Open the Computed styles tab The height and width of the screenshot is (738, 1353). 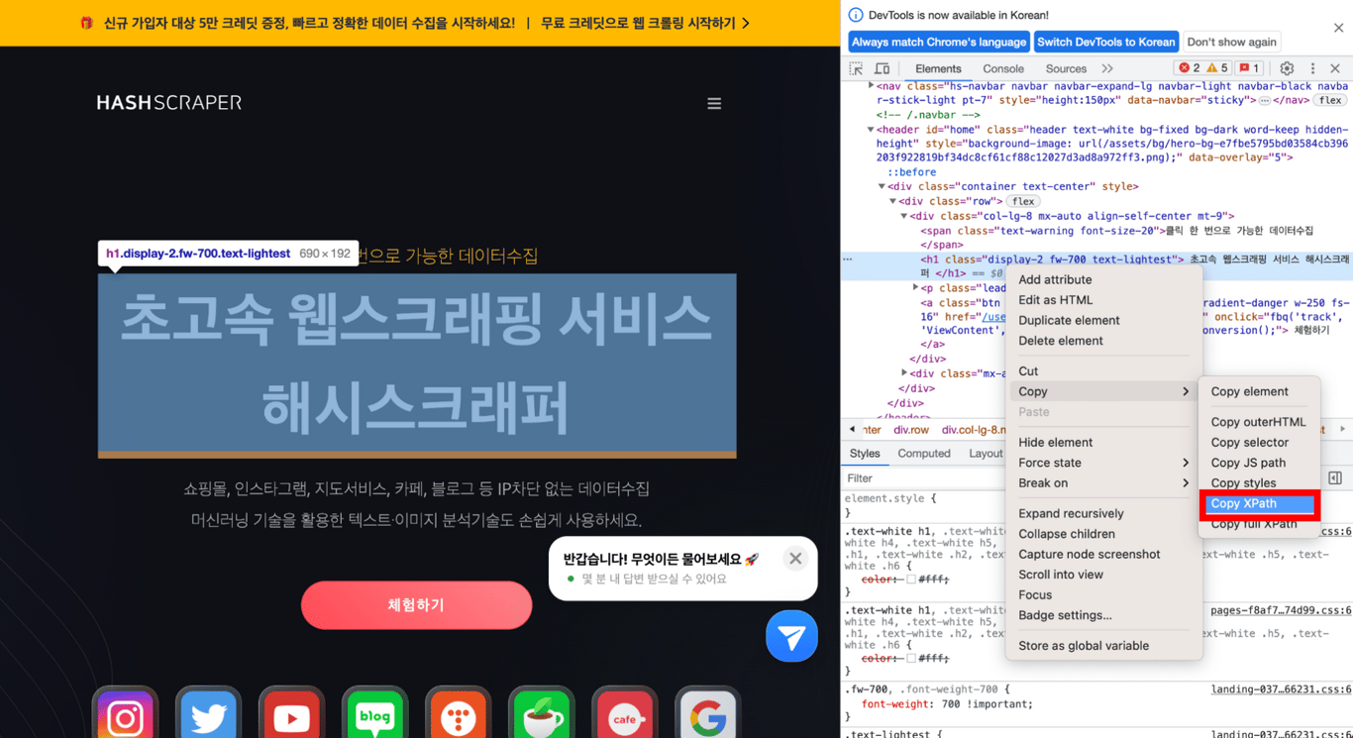(x=924, y=454)
